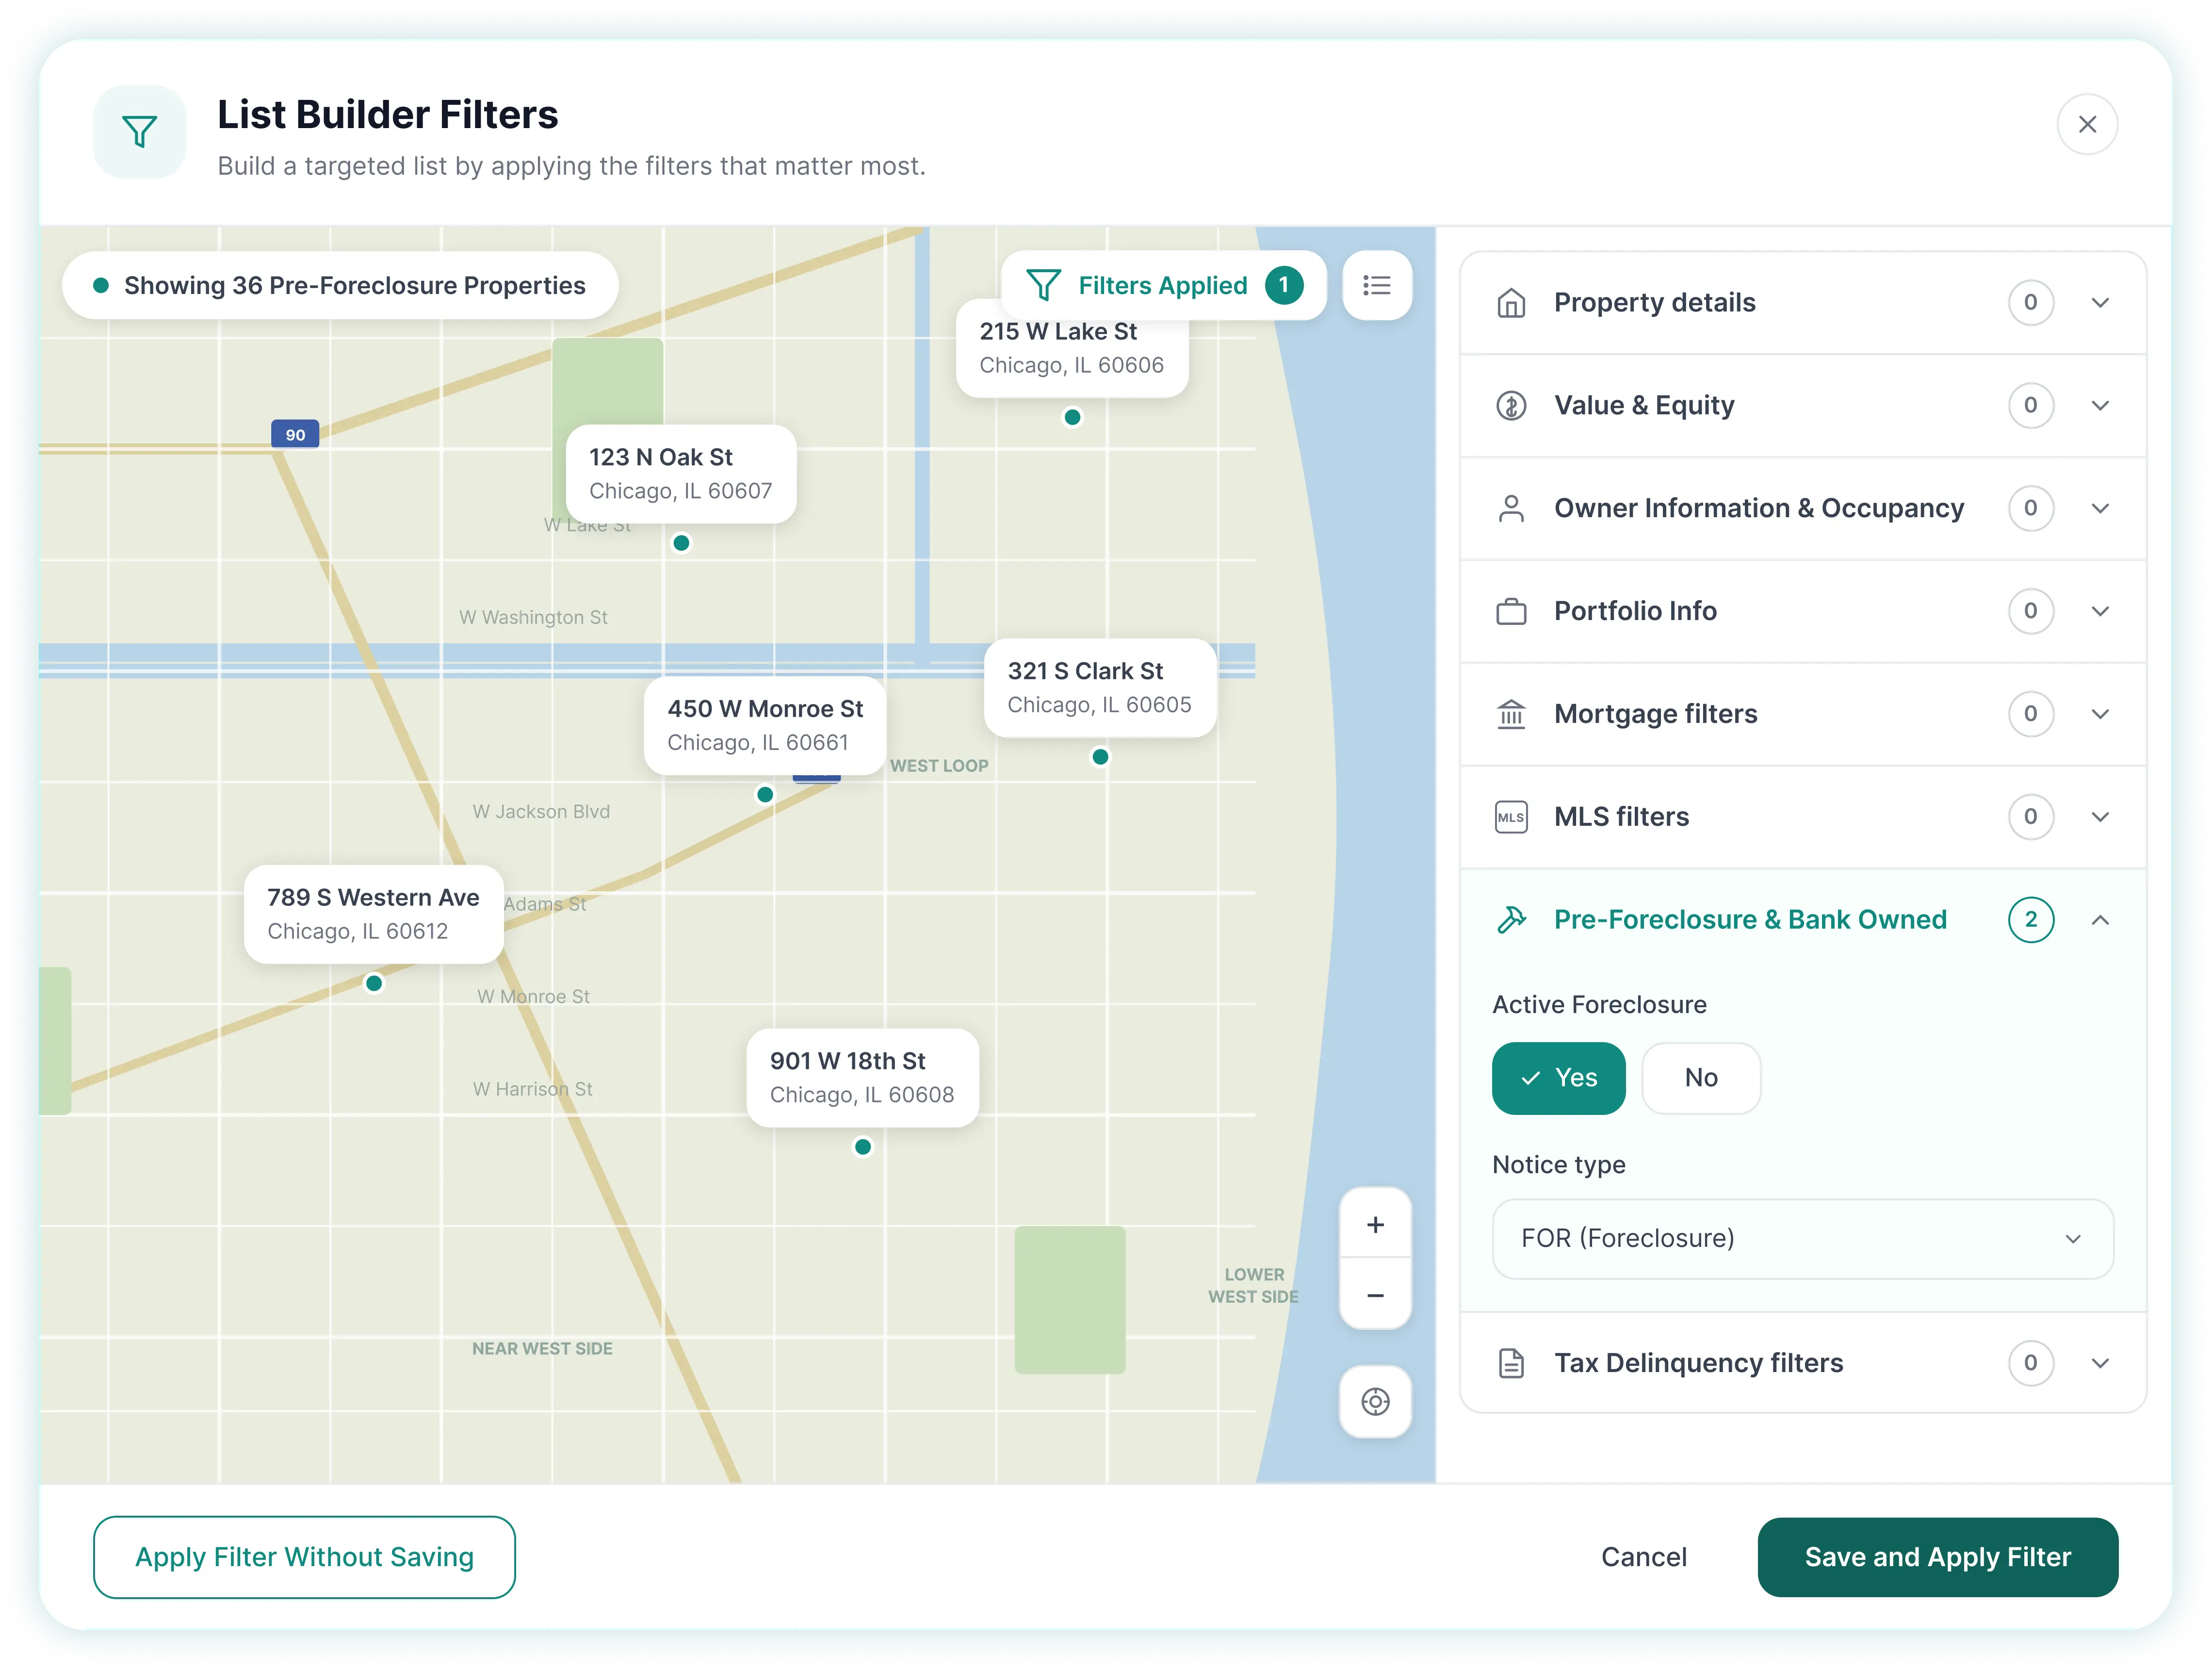
Task: Expand the Property details section
Action: (x=1802, y=303)
